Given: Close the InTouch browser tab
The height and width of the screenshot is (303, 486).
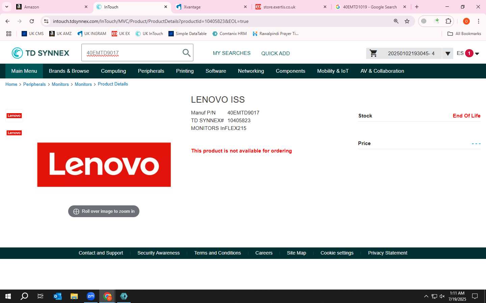Looking at the screenshot, I should (166, 7).
